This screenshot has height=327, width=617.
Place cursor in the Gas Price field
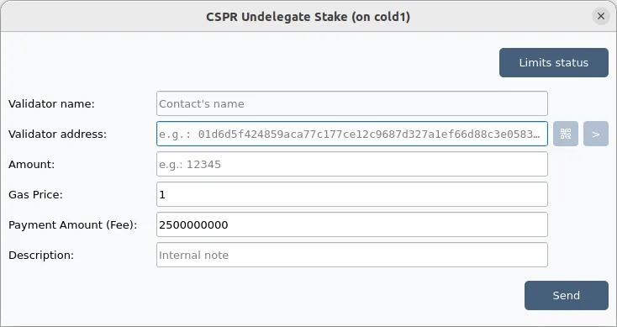tap(351, 194)
